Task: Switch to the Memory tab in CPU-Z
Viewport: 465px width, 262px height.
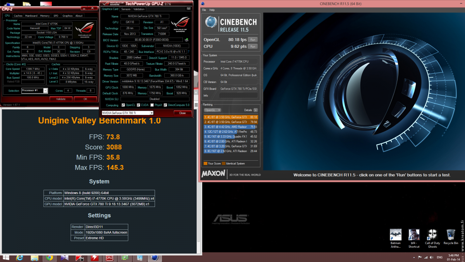Action: [x=45, y=16]
